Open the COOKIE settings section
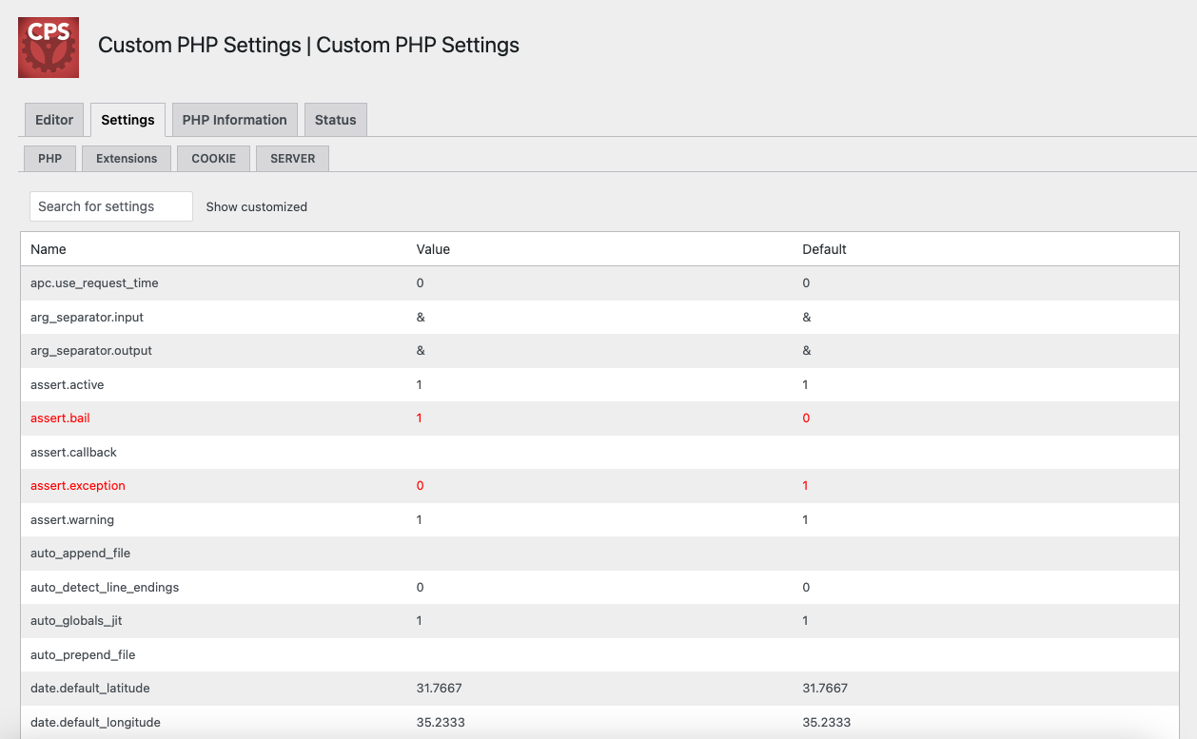Screen dimensions: 1197x739 pos(213,158)
